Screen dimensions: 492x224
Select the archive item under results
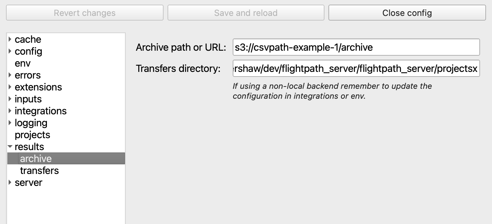36,159
